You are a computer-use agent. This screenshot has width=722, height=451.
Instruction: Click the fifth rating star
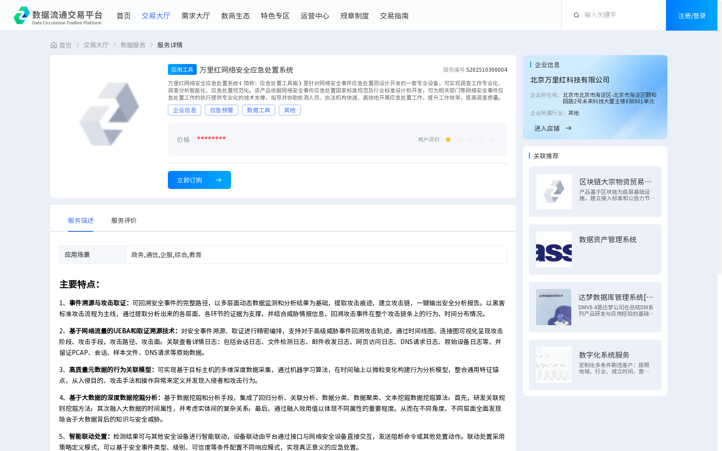491,140
